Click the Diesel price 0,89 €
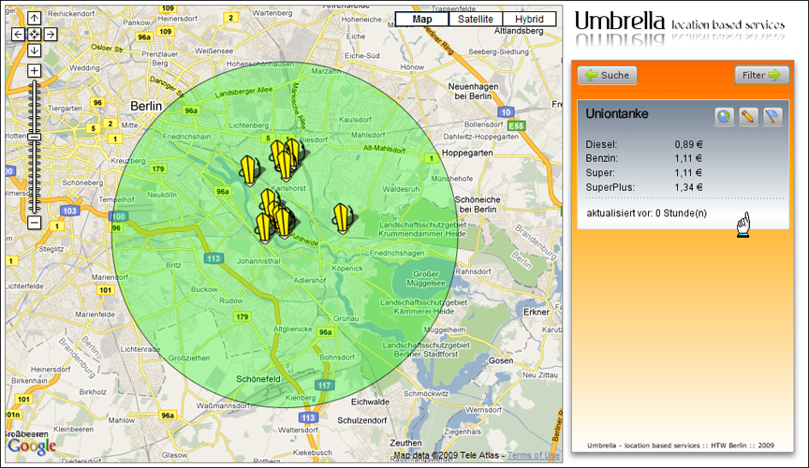The image size is (809, 468). pyautogui.click(x=688, y=144)
